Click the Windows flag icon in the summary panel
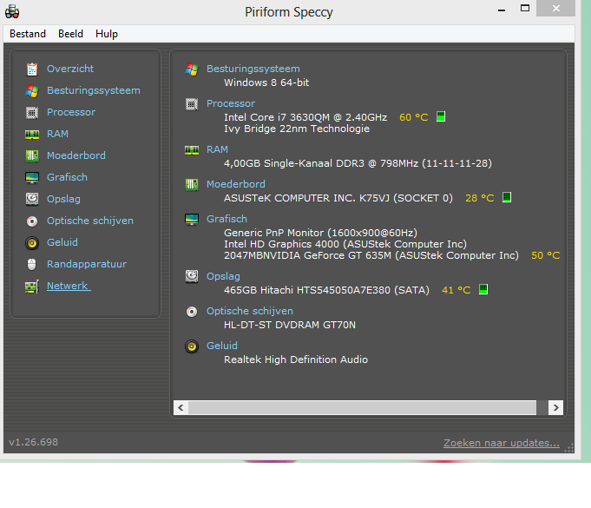 [192, 69]
